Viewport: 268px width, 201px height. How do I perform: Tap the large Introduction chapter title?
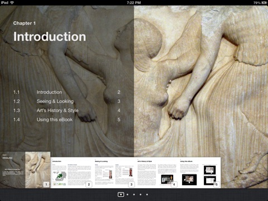[x=50, y=36]
